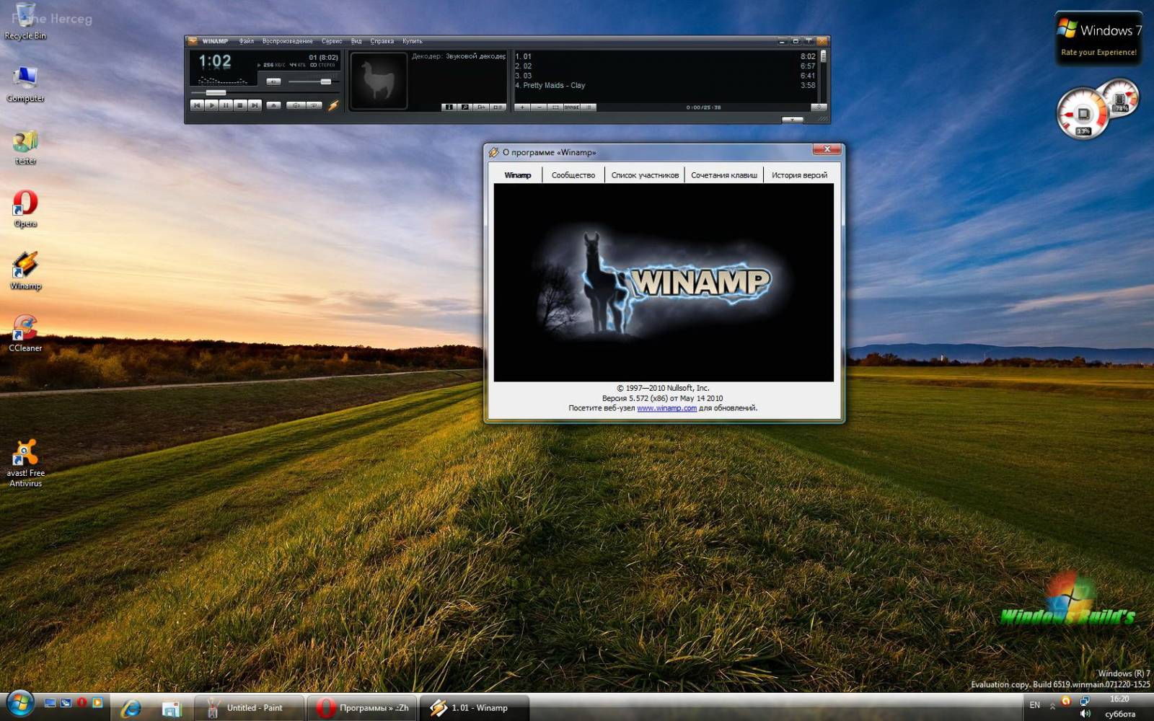The height and width of the screenshot is (721, 1154).
Task: Remove from playlist with minus button
Action: 539,107
